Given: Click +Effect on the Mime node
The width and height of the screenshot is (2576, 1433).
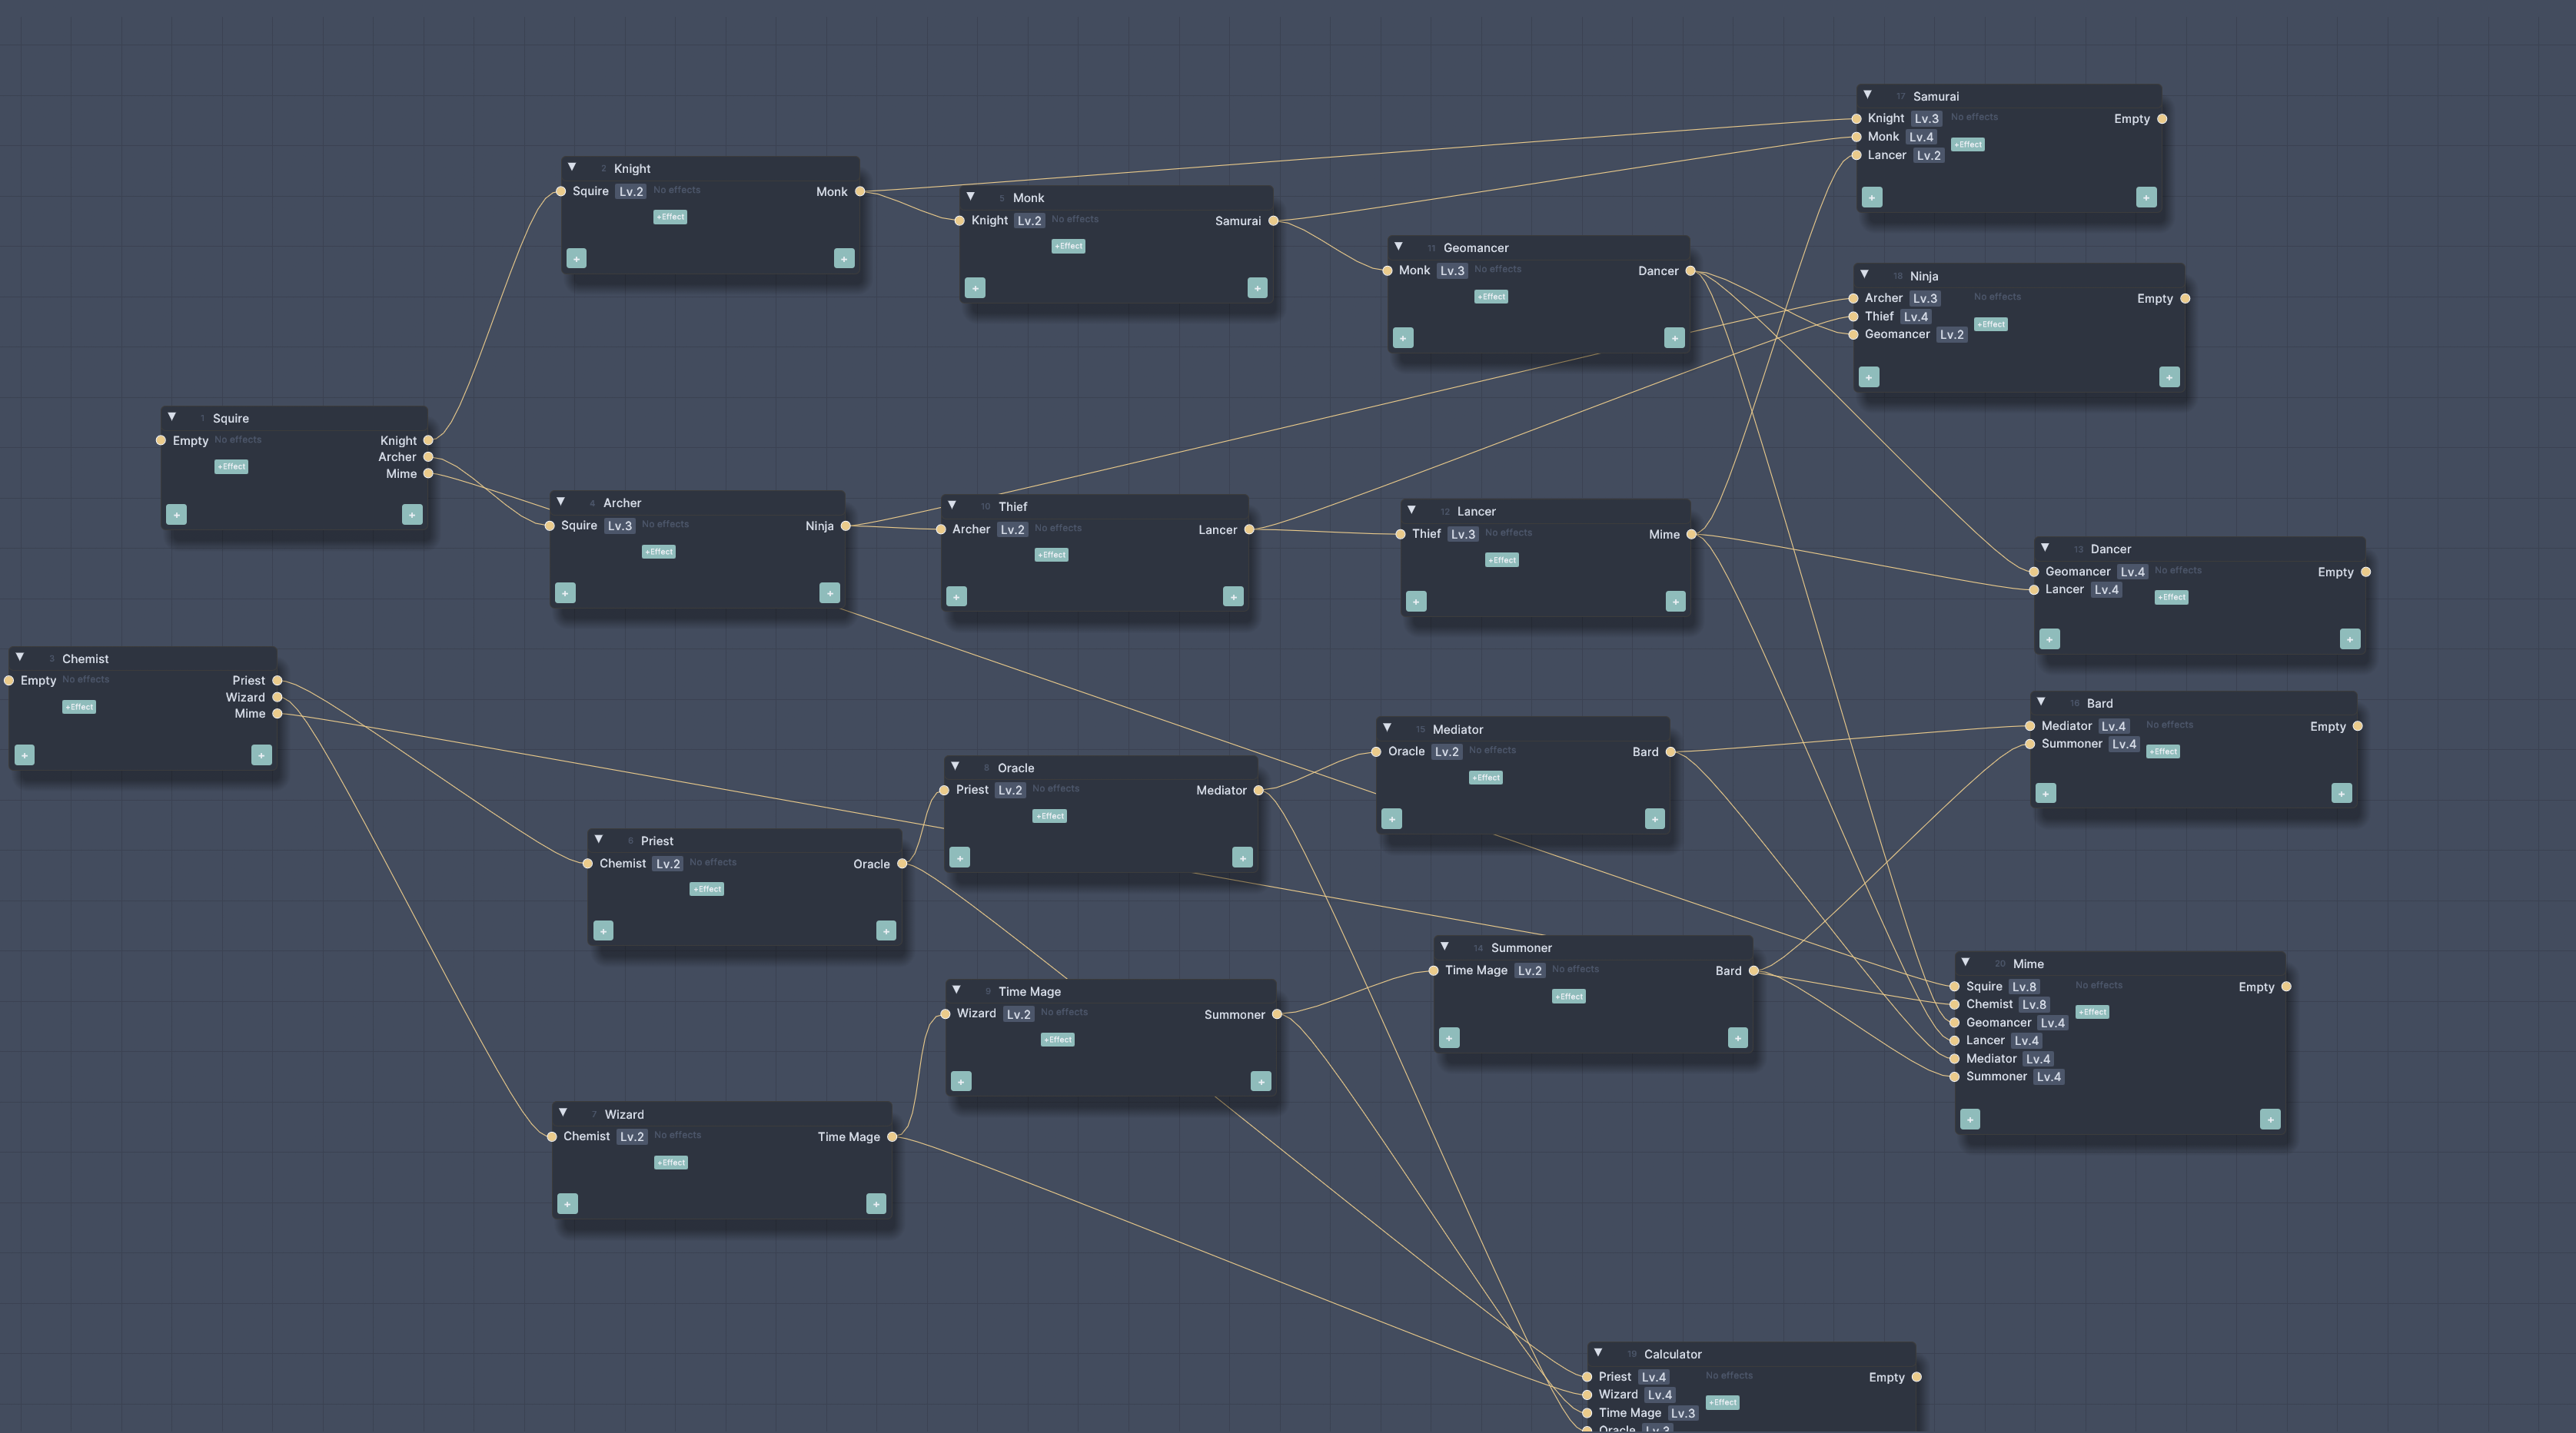Looking at the screenshot, I should click(x=2092, y=1011).
